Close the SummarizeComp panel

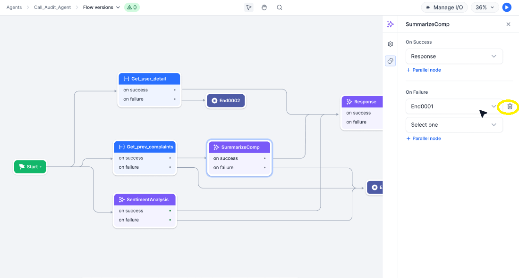tap(508, 24)
